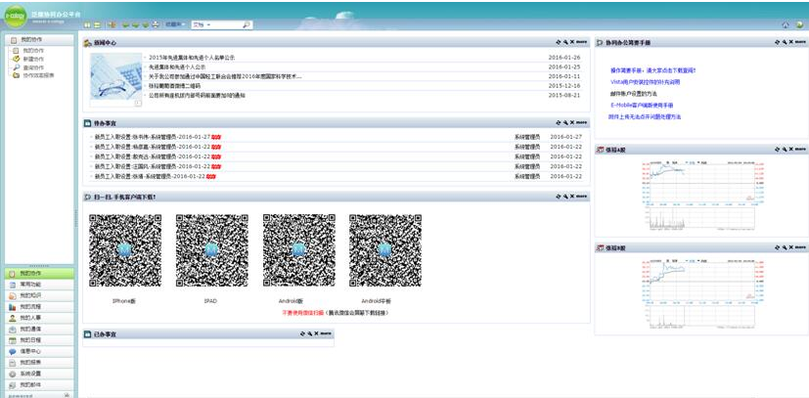Open 邮件账户设置的方法 link
This screenshot has height=398, width=809.
[633, 93]
